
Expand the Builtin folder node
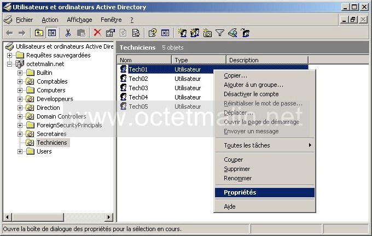(20, 73)
